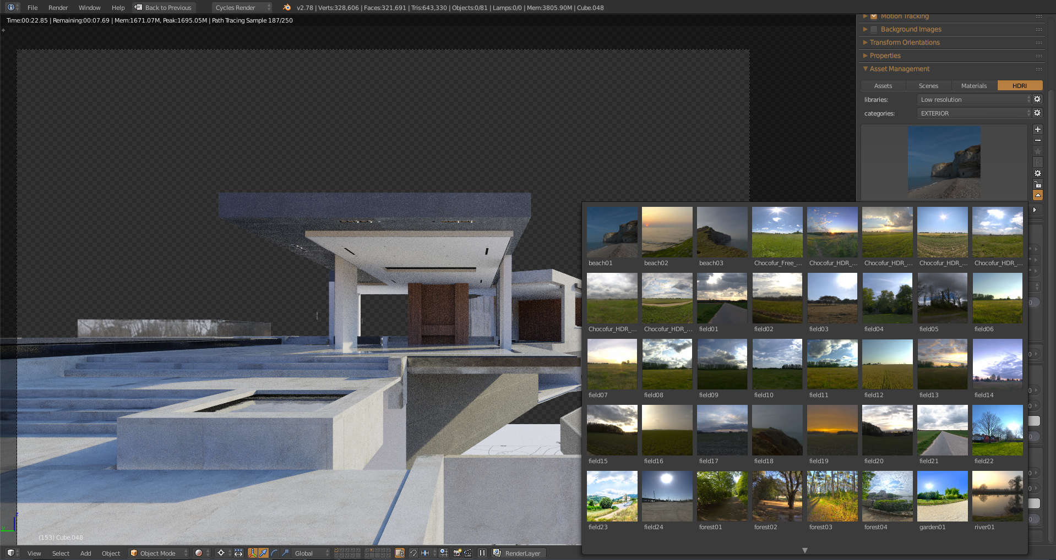Viewport: 1056px width, 560px height.
Task: Toggle lock layers to scene icon
Action: pos(400,553)
